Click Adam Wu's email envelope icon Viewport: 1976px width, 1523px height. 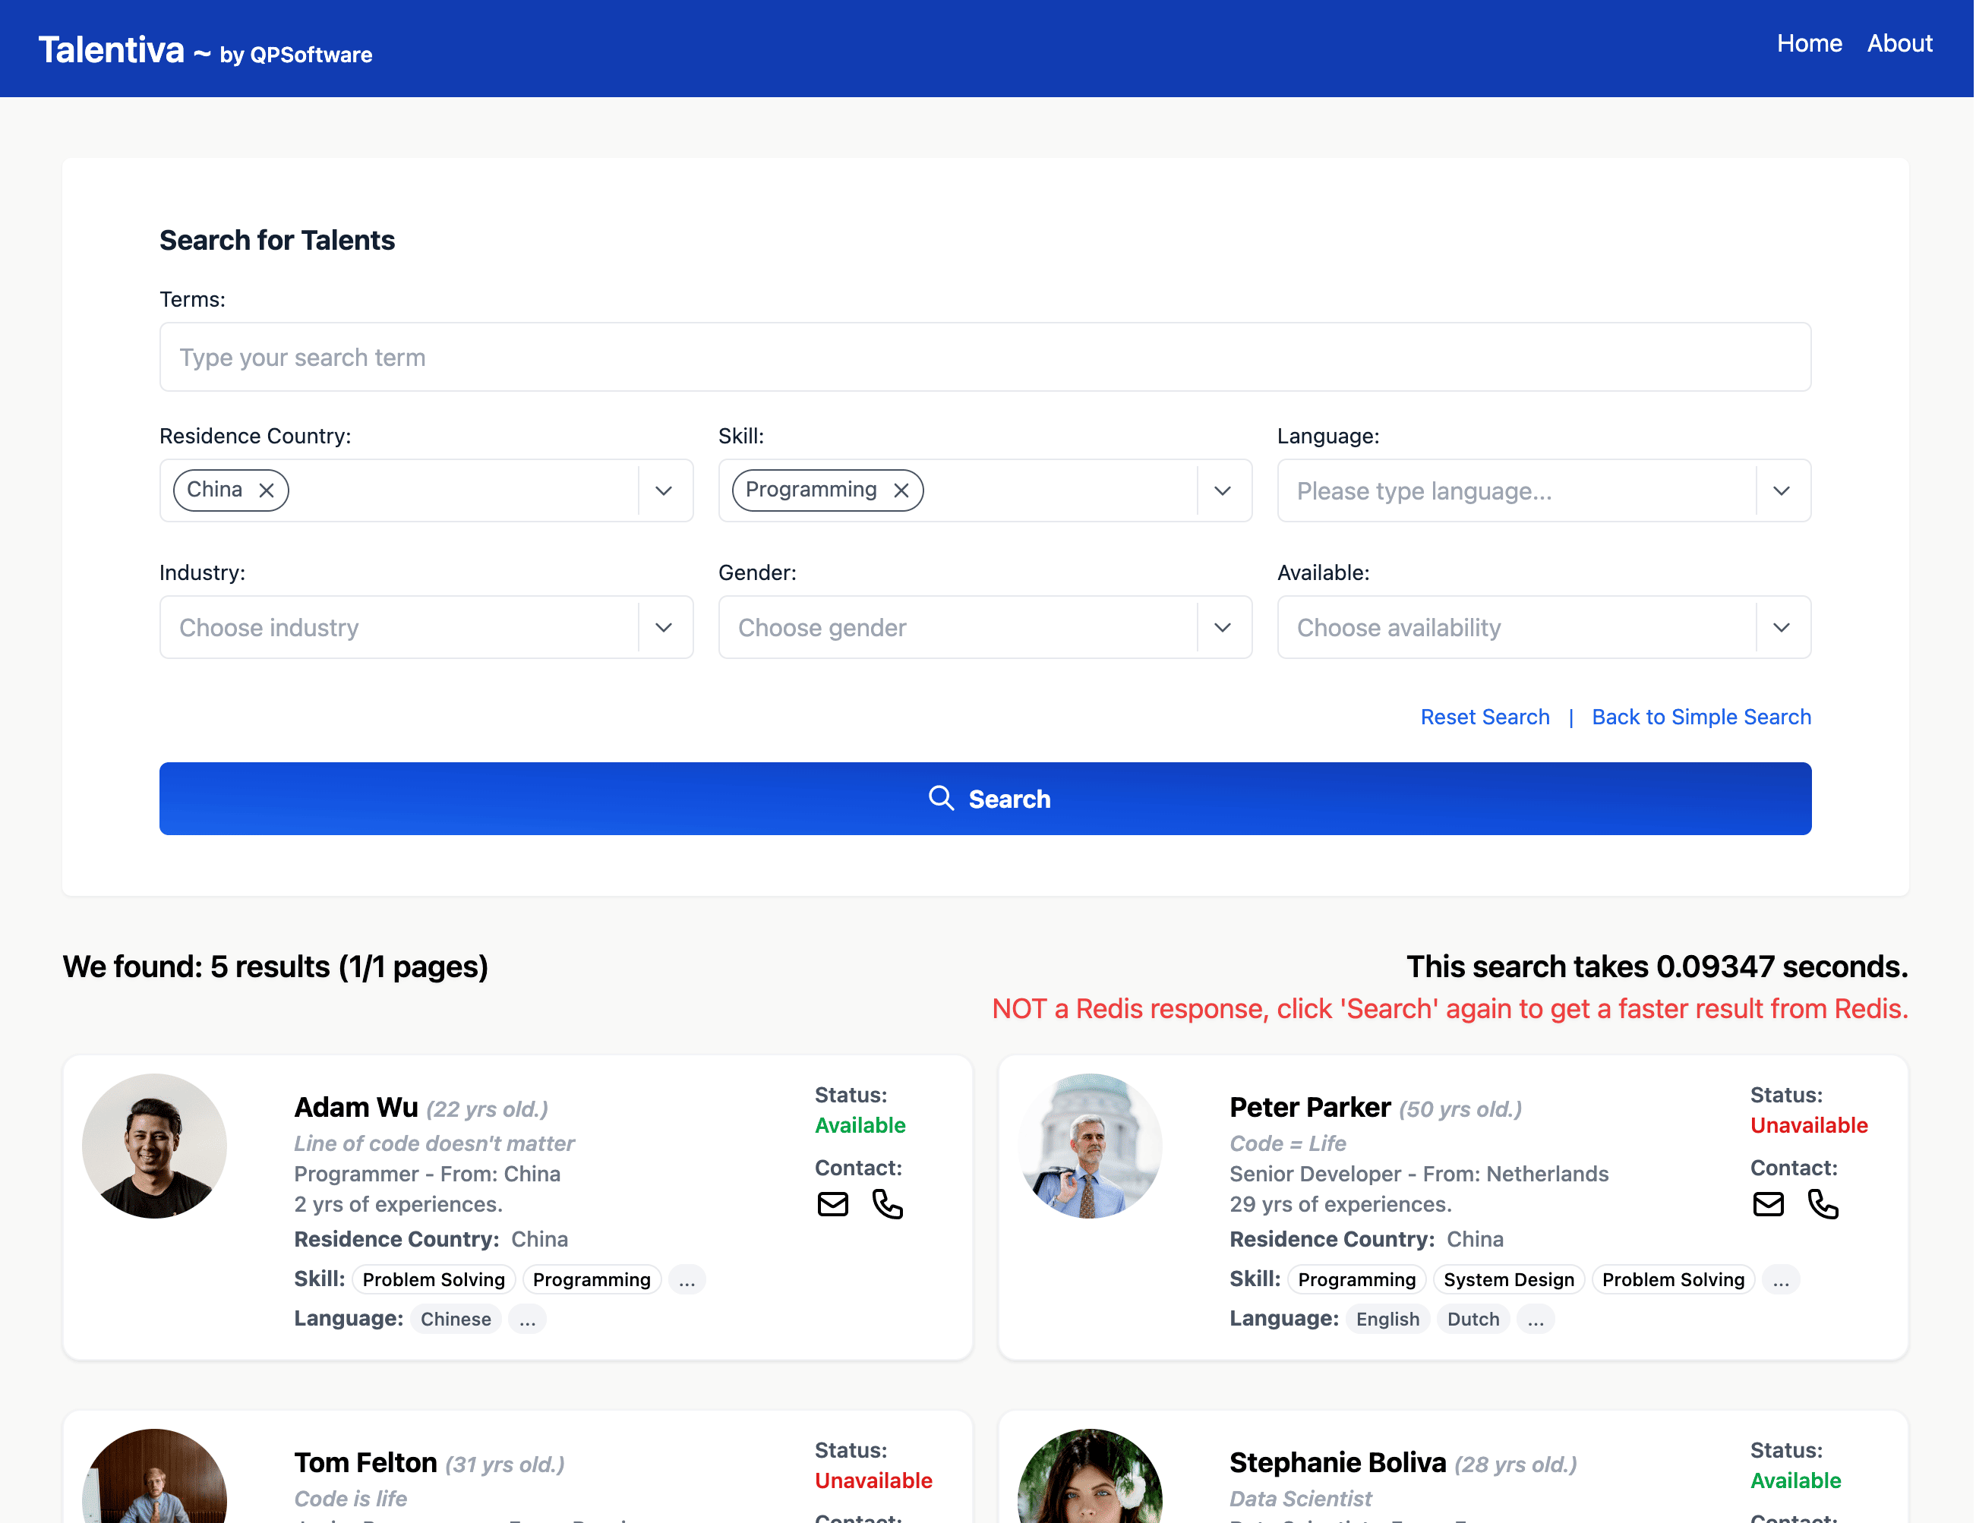pos(832,1204)
